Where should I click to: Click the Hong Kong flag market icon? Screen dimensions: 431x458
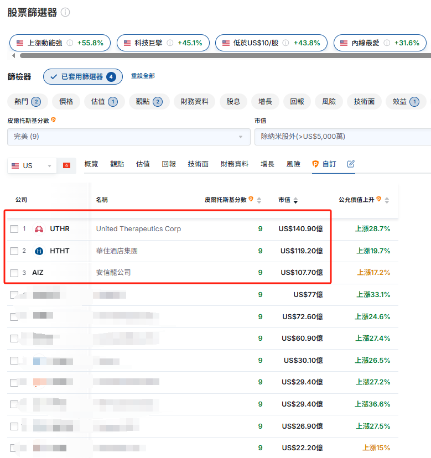[x=66, y=165]
